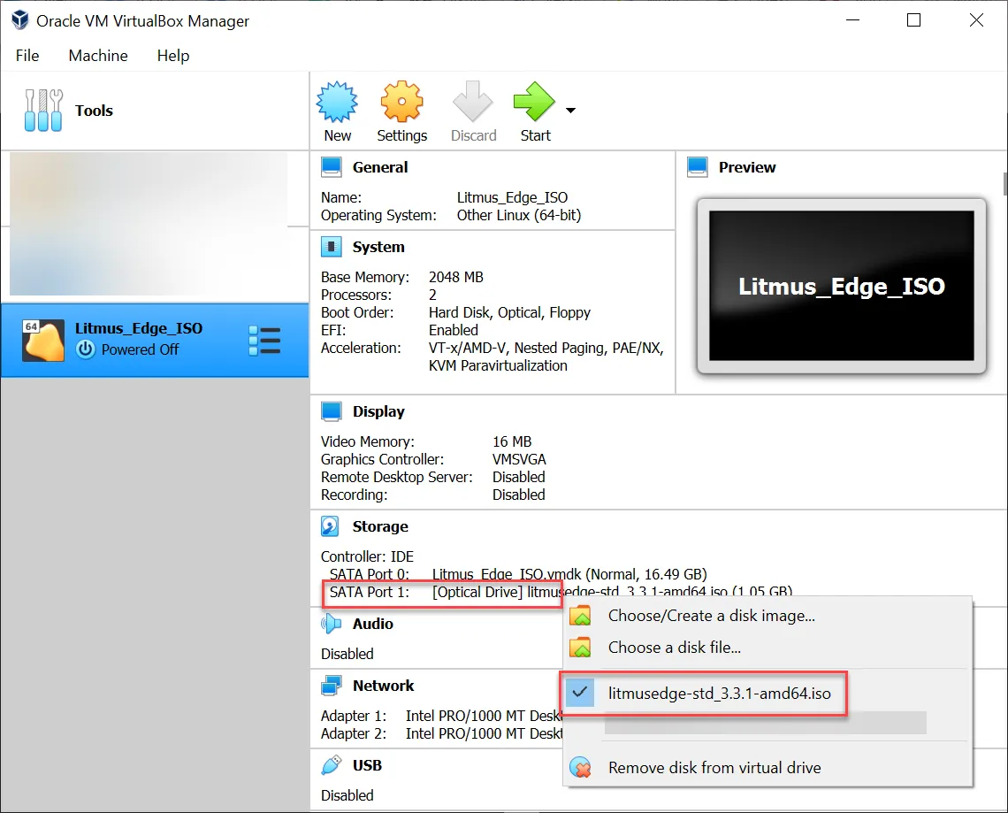Click the Preview section heading
1008x813 pixels.
click(747, 167)
